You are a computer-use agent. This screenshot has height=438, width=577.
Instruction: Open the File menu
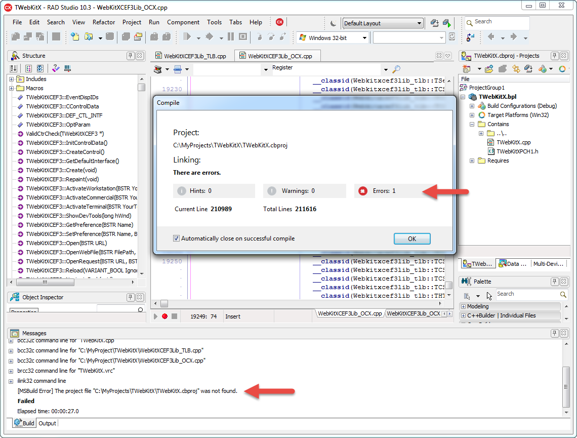tap(17, 22)
